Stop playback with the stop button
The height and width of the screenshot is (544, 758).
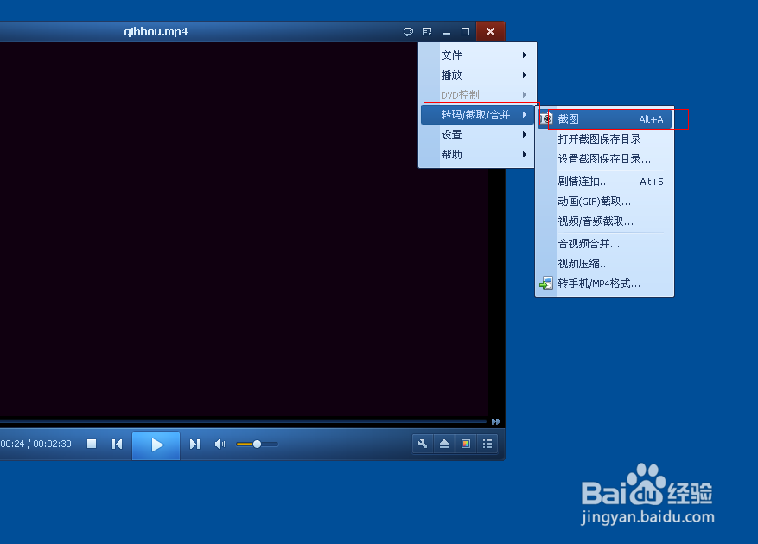coord(92,444)
